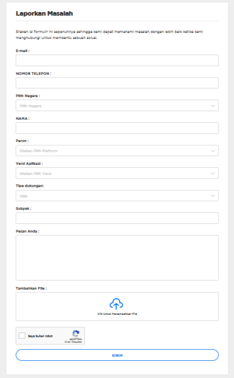Tick the "Saya bukan robot" checkbox
This screenshot has height=378, width=234.
click(22, 335)
